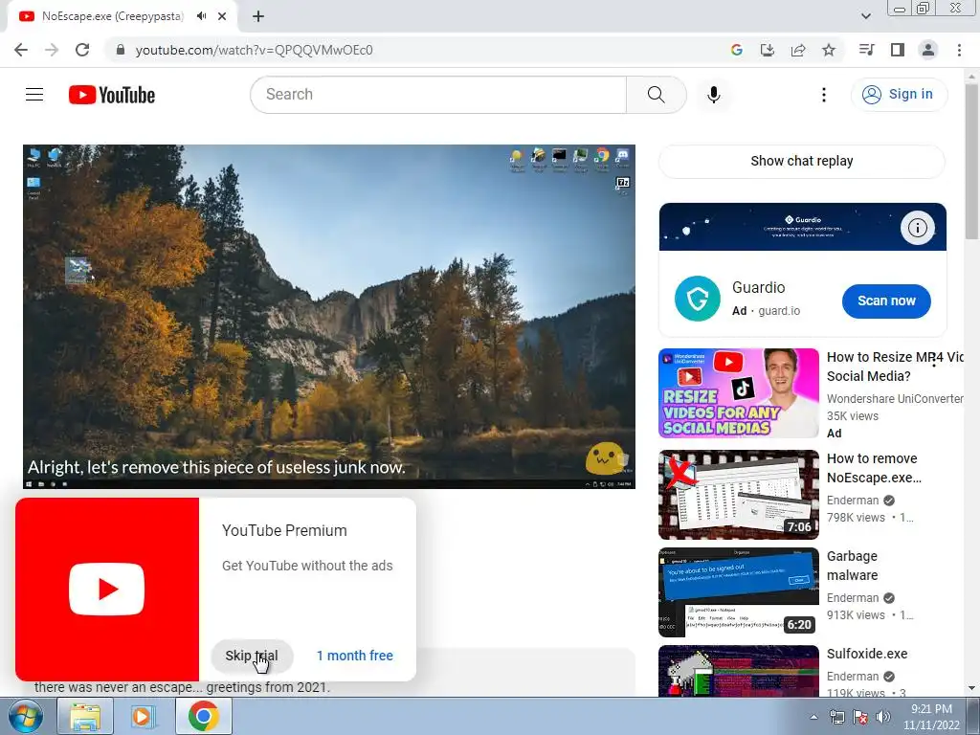
Task: Click the video player to pause
Action: coord(329,316)
